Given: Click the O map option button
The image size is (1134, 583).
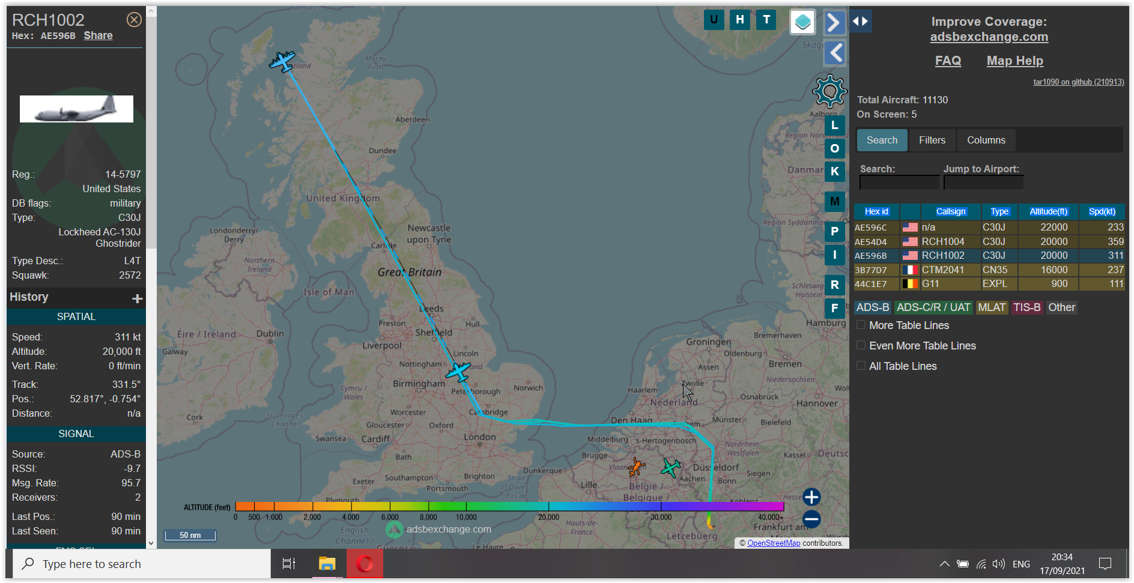Looking at the screenshot, I should (835, 148).
